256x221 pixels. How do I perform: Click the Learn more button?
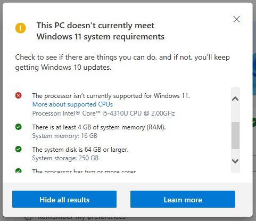[183, 199]
